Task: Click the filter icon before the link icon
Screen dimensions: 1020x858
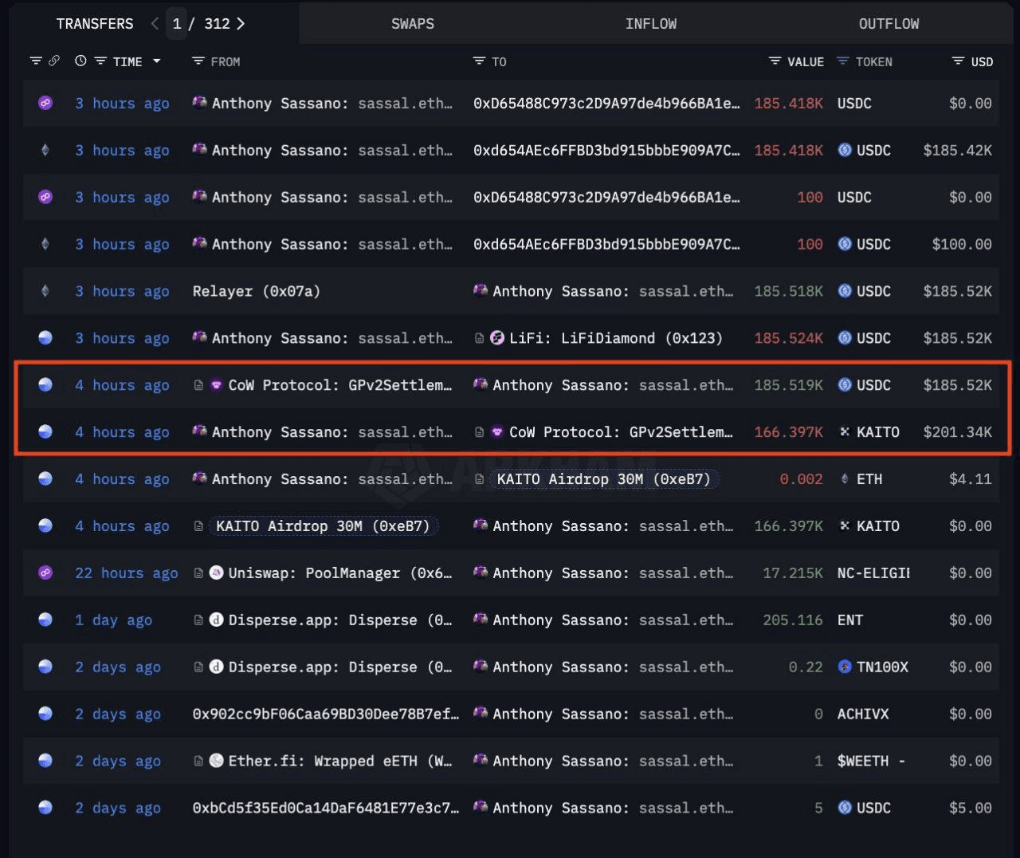Action: click(35, 61)
